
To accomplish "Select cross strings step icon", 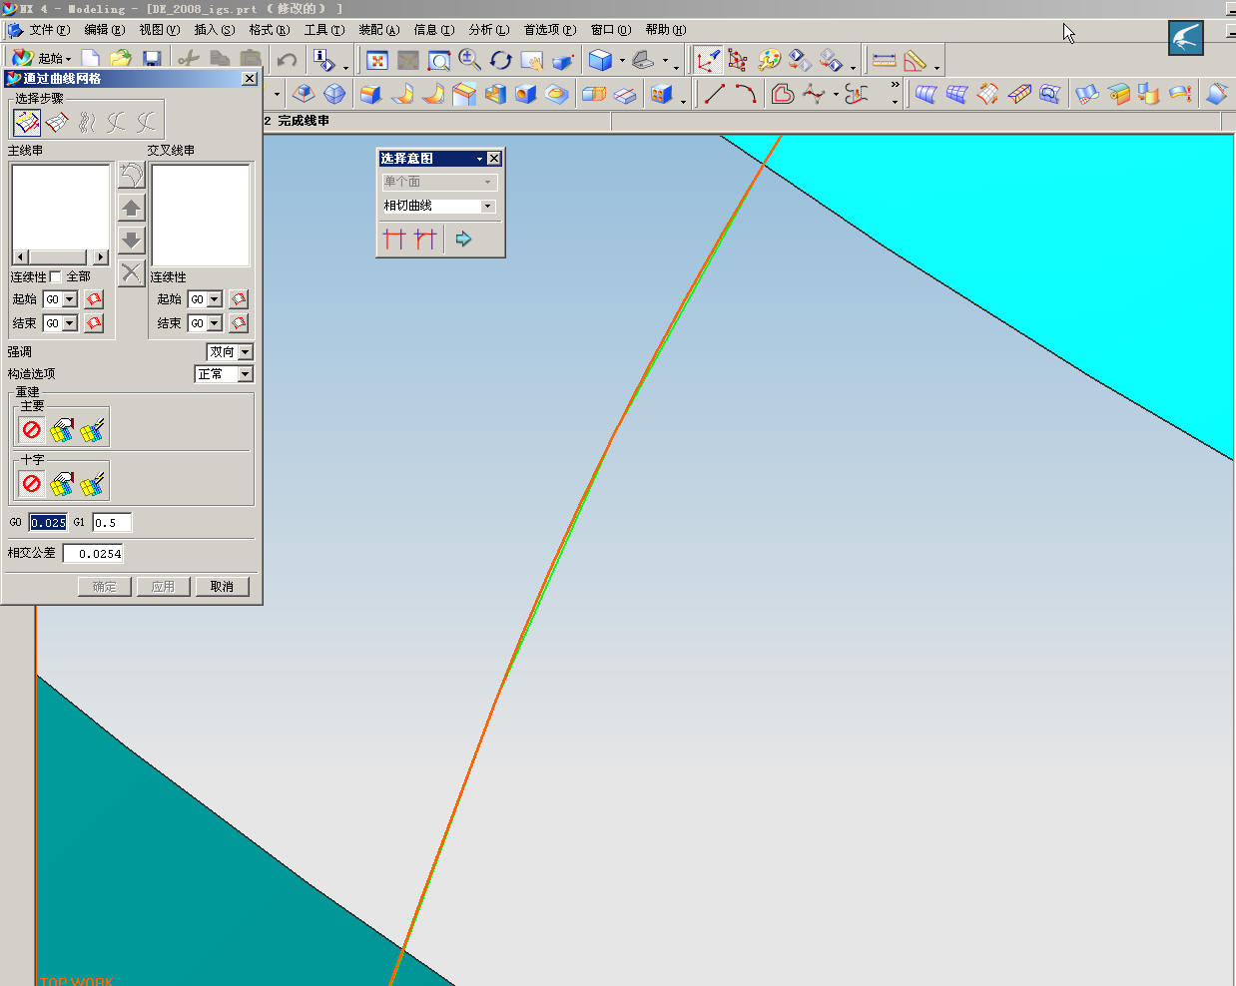I will (57, 122).
